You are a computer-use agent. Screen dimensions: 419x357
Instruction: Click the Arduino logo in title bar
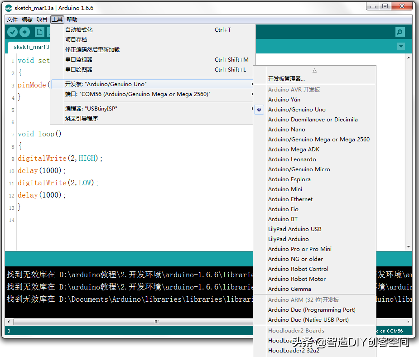pos(9,8)
